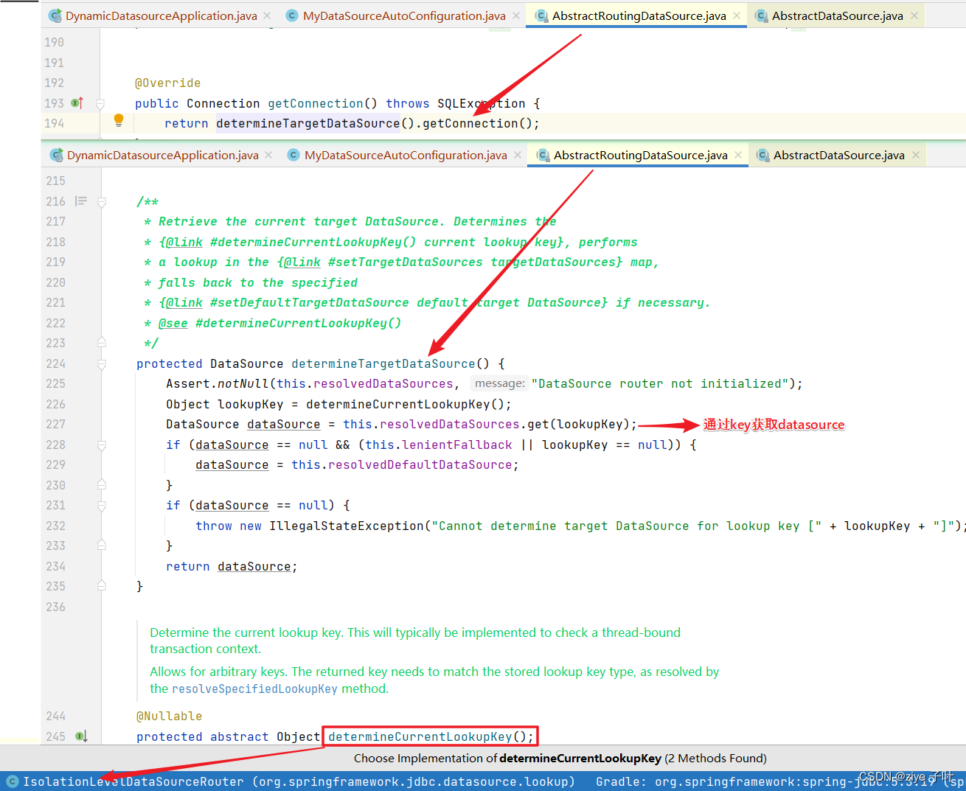Collapse determineTargetDataSource method fold at line 224
The height and width of the screenshot is (791, 966).
point(102,363)
